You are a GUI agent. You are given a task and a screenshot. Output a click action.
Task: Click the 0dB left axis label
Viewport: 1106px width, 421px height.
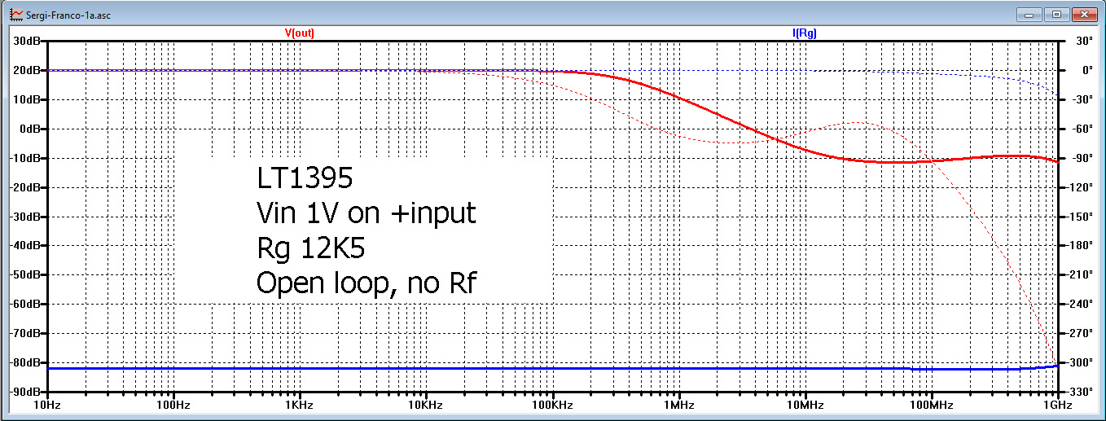tap(29, 129)
